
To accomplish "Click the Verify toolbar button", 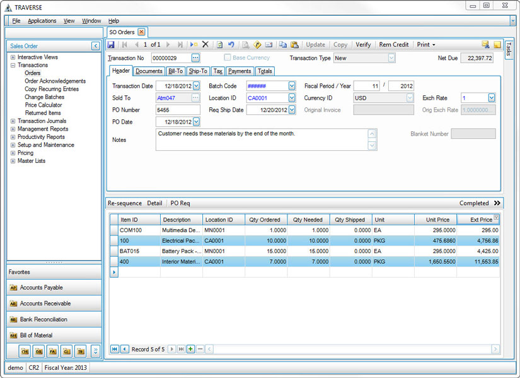I will pos(363,45).
